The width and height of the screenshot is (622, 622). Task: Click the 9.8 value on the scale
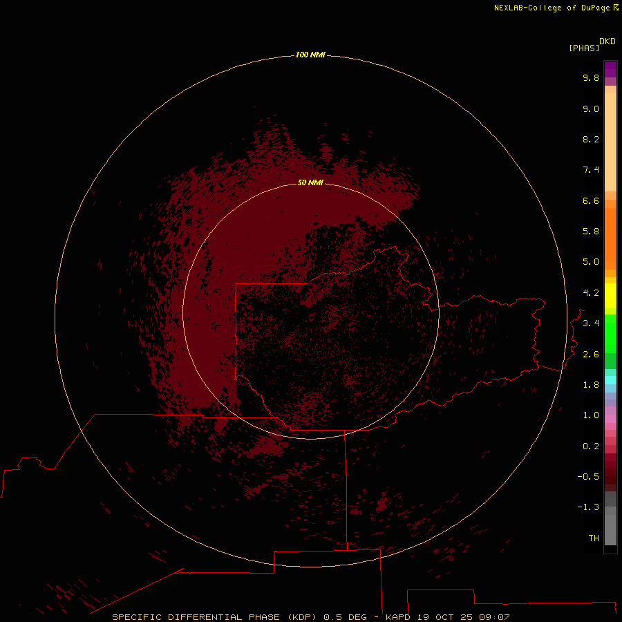(x=591, y=77)
